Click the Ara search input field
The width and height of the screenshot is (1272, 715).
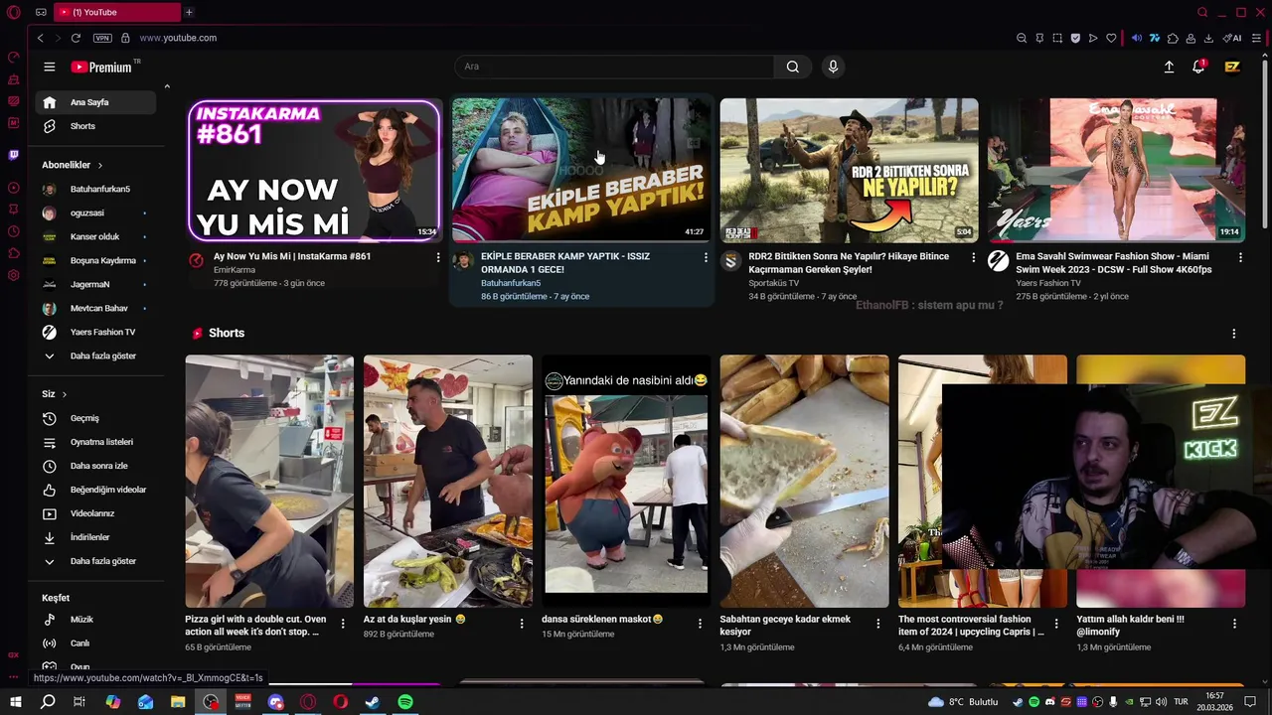tap(614, 67)
